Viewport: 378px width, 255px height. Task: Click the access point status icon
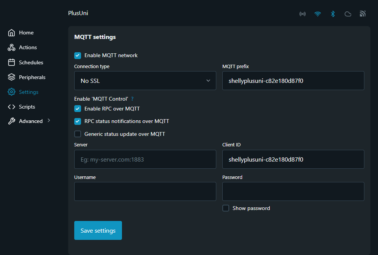click(302, 14)
